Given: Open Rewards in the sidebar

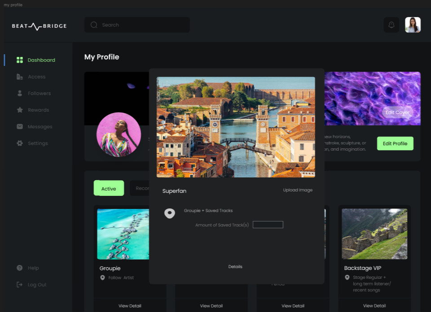Looking at the screenshot, I should tap(39, 110).
